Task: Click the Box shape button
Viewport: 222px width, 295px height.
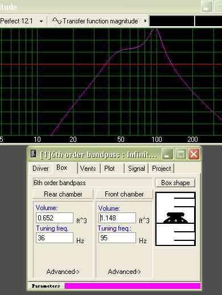Action: 175,183
